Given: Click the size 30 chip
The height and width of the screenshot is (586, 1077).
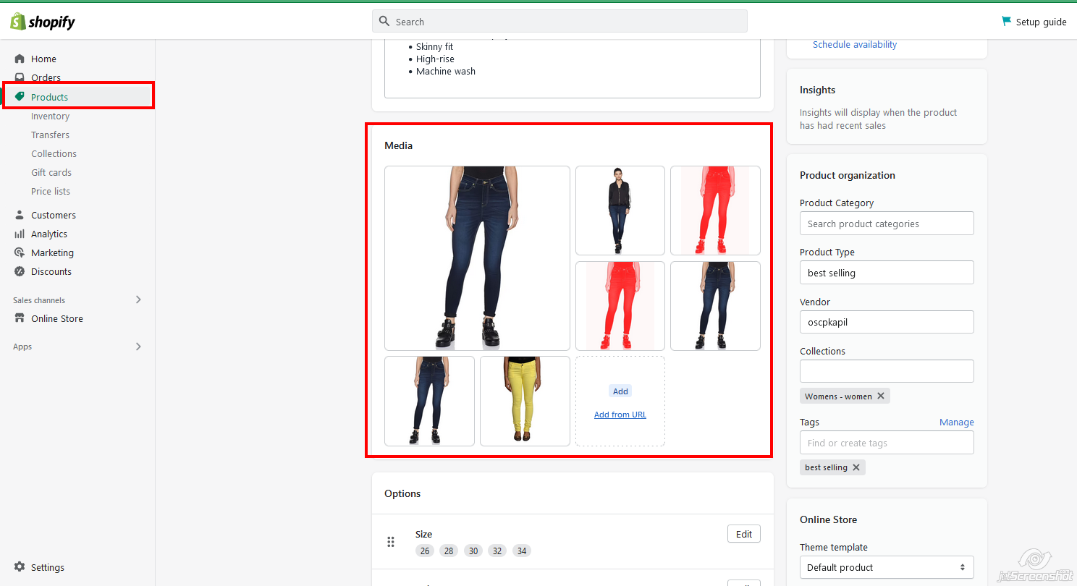Looking at the screenshot, I should [x=473, y=551].
